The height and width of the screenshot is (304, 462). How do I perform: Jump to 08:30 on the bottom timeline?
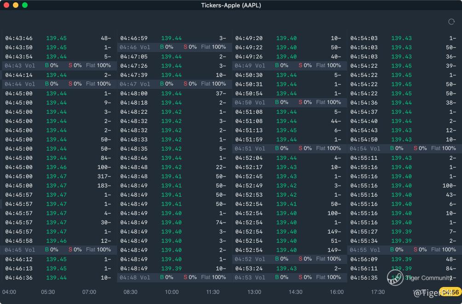[130, 292]
